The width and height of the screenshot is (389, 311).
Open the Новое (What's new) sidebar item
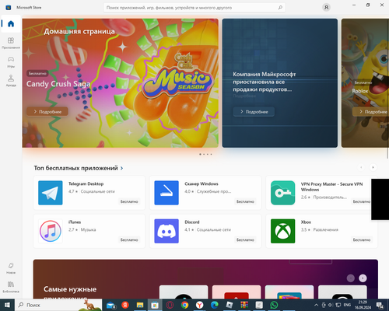pos(11,268)
